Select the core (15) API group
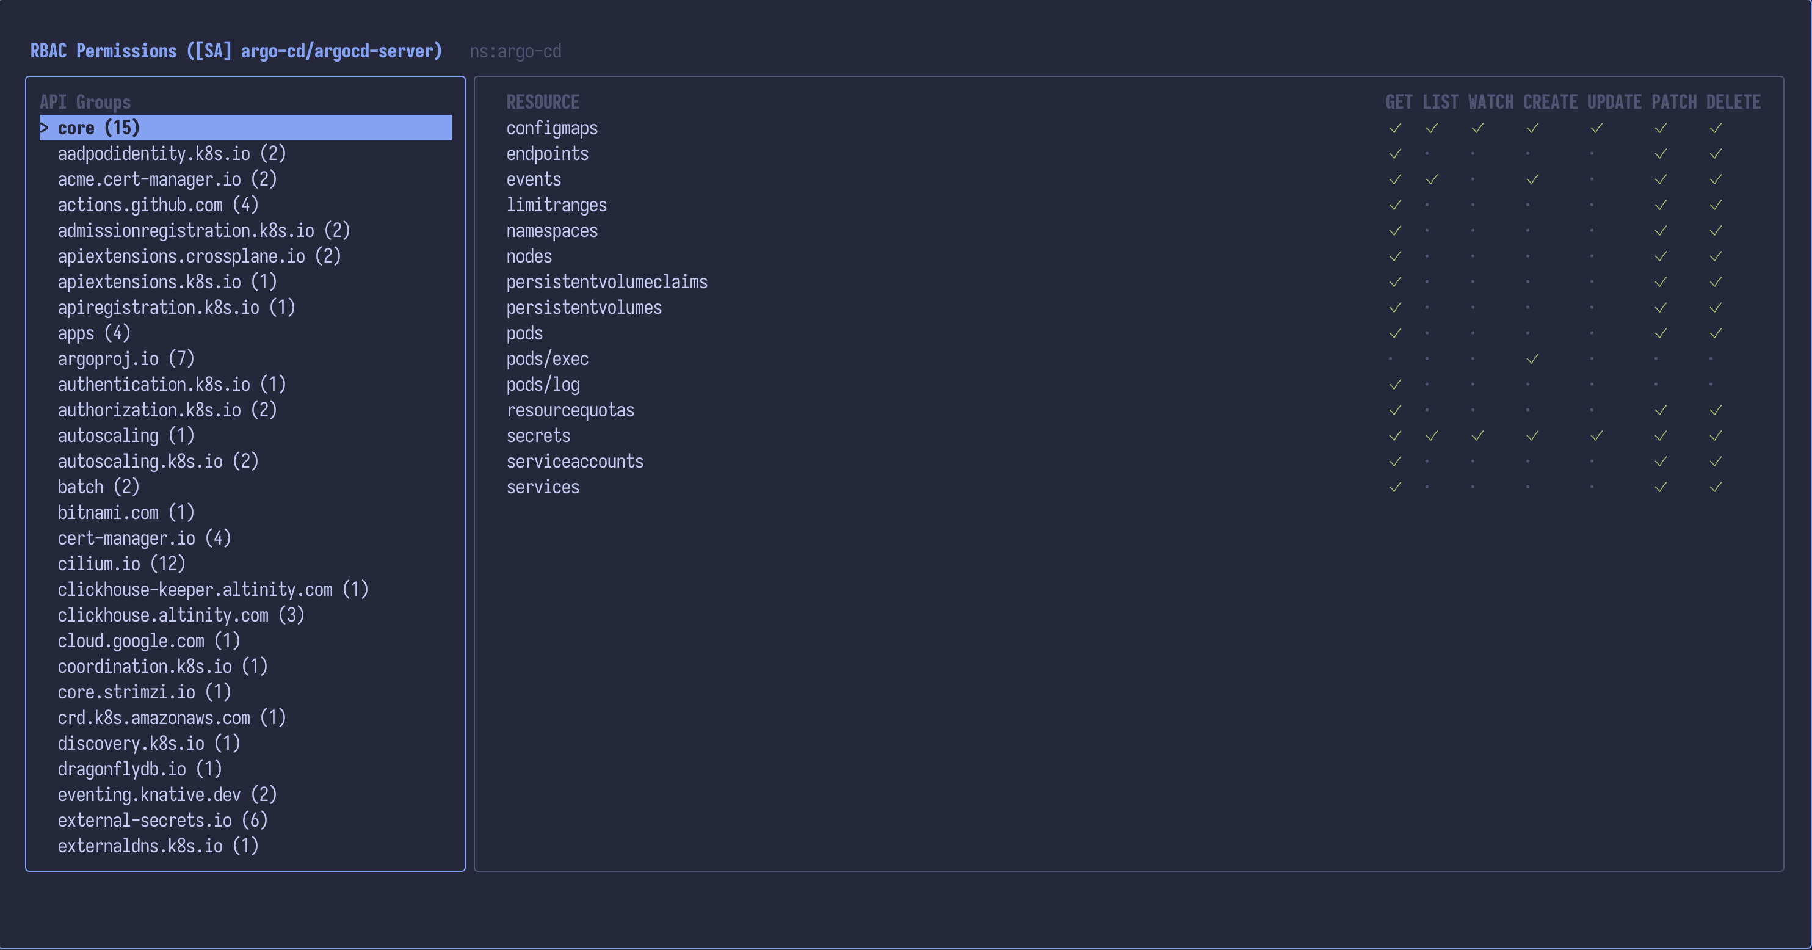 click(x=98, y=128)
